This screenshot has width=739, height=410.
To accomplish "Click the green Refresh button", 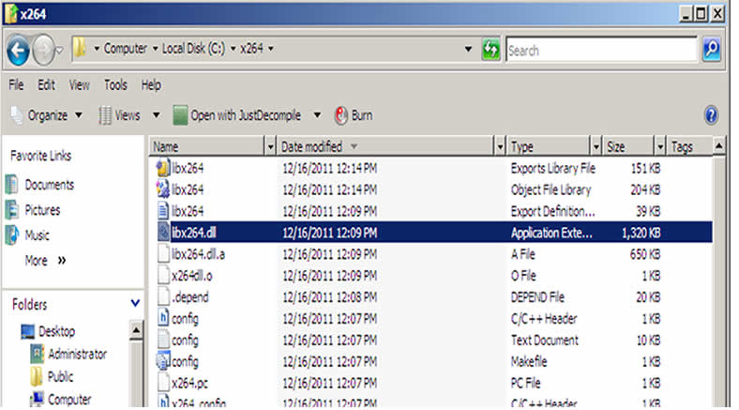I will tap(490, 49).
